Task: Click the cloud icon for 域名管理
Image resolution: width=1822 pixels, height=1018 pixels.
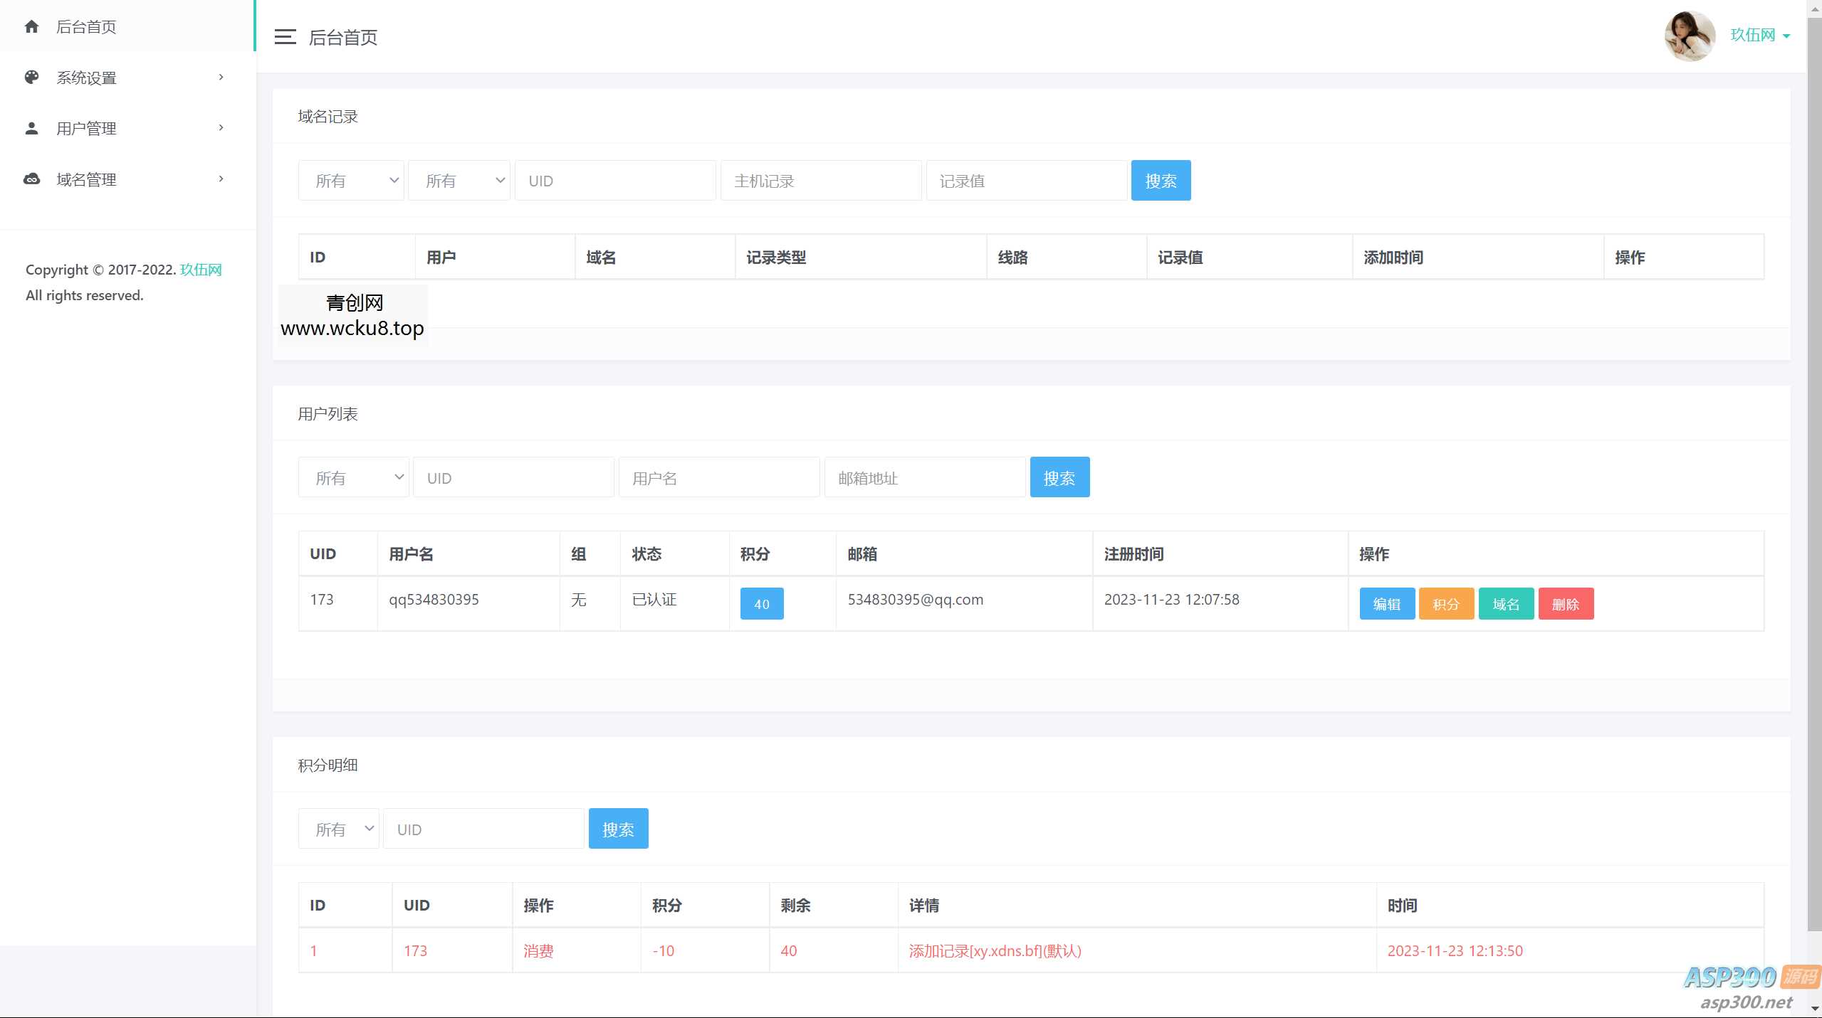Action: click(x=31, y=179)
